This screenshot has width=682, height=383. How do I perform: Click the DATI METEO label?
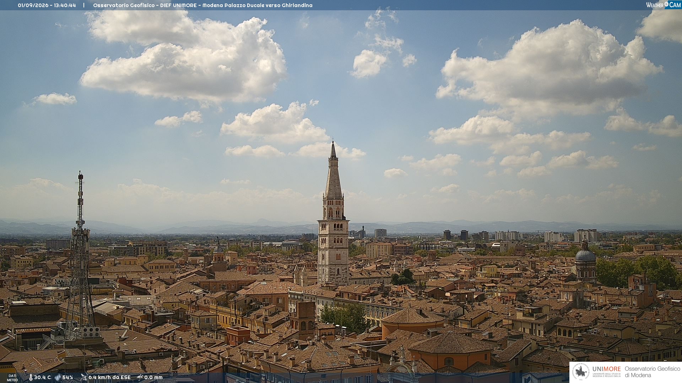pyautogui.click(x=12, y=378)
